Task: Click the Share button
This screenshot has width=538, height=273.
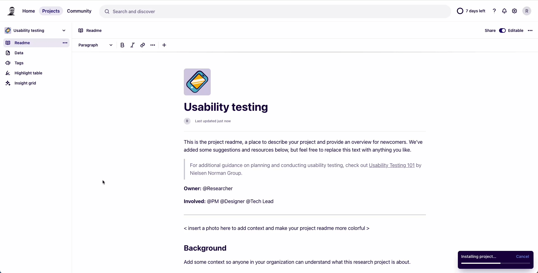Action: pyautogui.click(x=490, y=30)
